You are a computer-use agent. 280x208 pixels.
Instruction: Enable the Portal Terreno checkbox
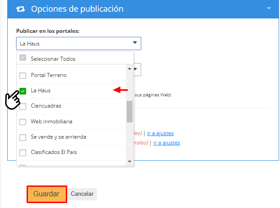[23, 75]
